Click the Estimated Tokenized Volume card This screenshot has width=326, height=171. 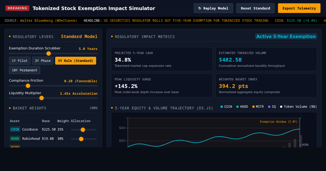[x=266, y=59]
